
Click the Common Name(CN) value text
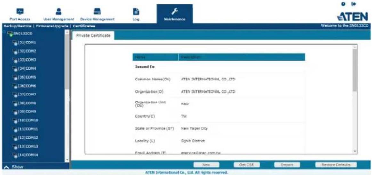coord(208,79)
